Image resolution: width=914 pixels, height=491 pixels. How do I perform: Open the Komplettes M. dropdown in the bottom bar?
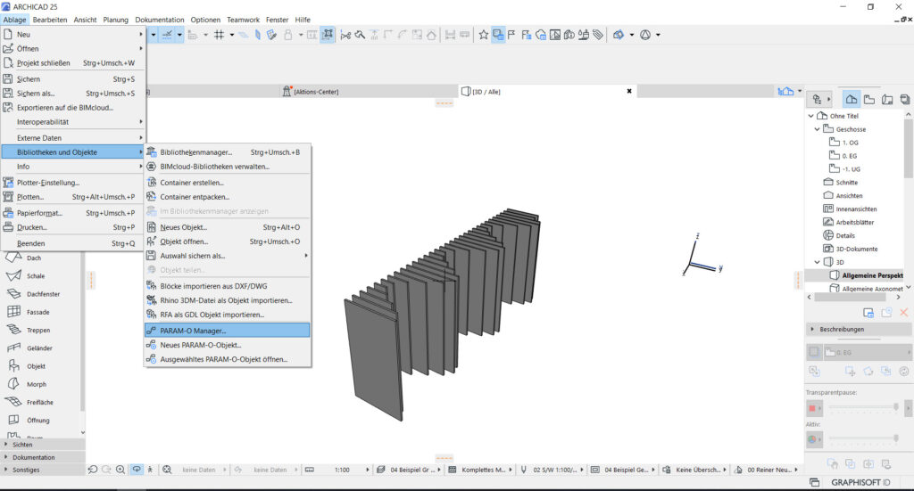coord(481,470)
